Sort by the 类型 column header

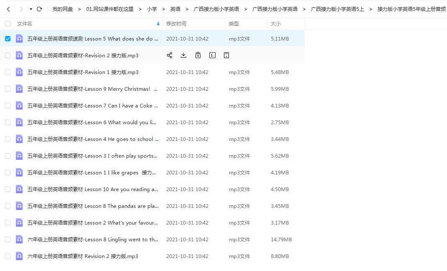coord(234,24)
